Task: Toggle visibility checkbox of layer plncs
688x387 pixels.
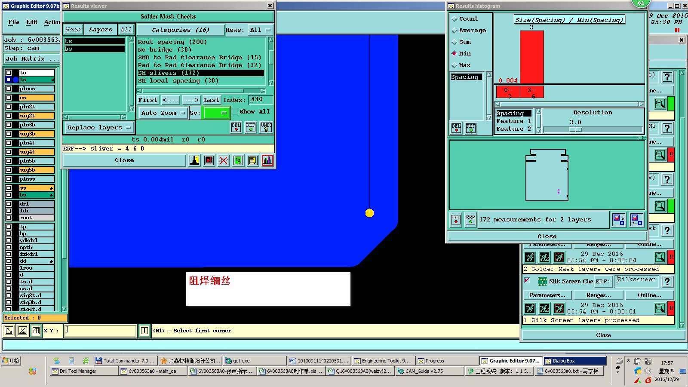Action: [9, 89]
